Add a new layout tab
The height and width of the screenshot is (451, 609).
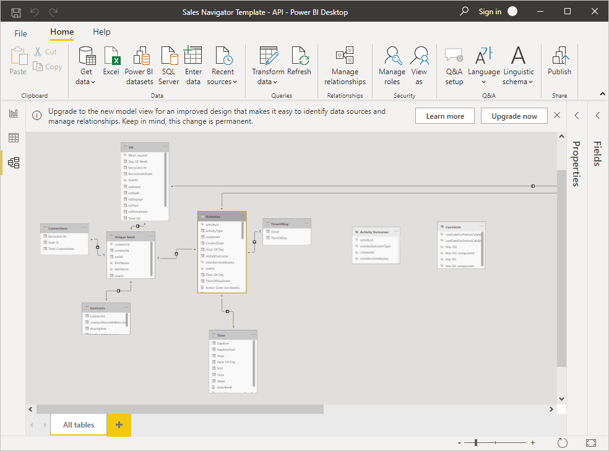pos(119,425)
